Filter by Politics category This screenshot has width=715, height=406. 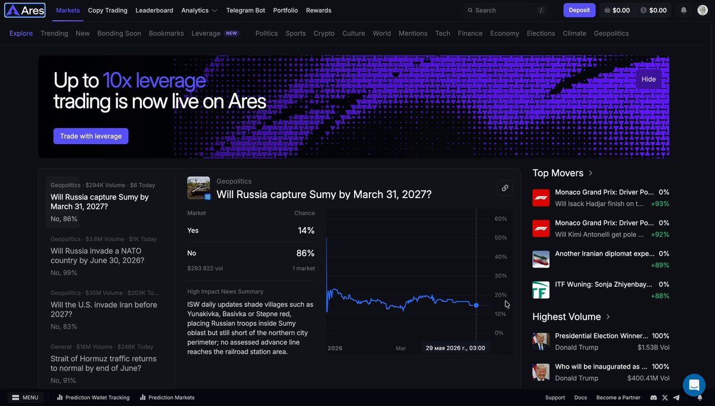click(x=266, y=33)
